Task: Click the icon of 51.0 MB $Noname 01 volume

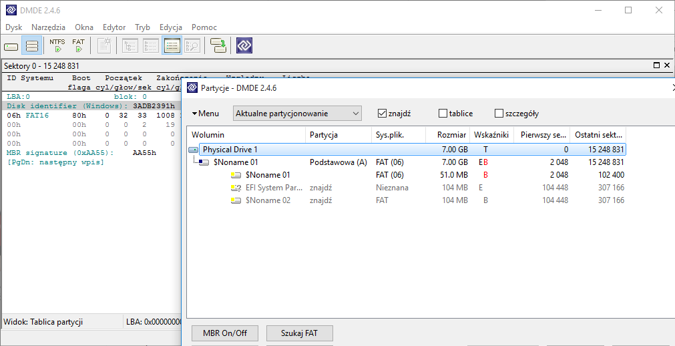Action: click(x=236, y=175)
